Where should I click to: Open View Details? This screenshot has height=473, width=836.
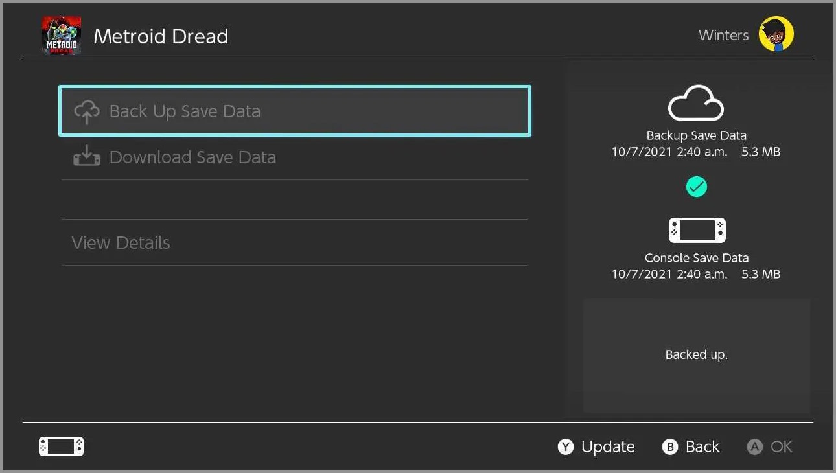(121, 242)
